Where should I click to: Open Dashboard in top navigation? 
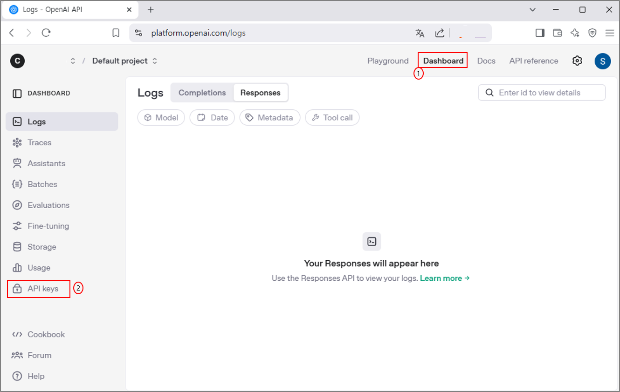pos(443,61)
